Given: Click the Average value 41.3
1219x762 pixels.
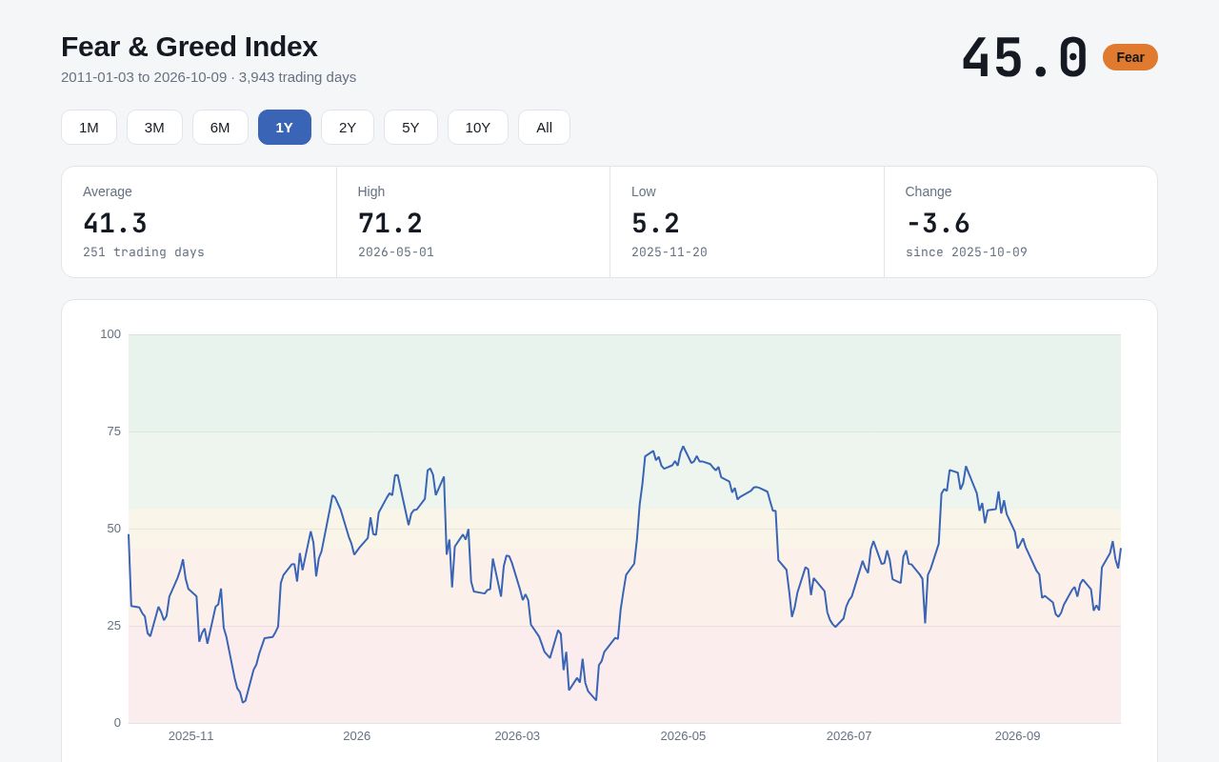Looking at the screenshot, I should click(115, 224).
